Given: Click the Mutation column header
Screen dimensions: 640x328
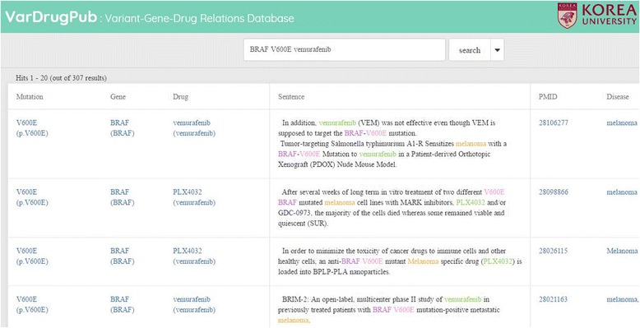Looking at the screenshot, I should [x=30, y=97].
